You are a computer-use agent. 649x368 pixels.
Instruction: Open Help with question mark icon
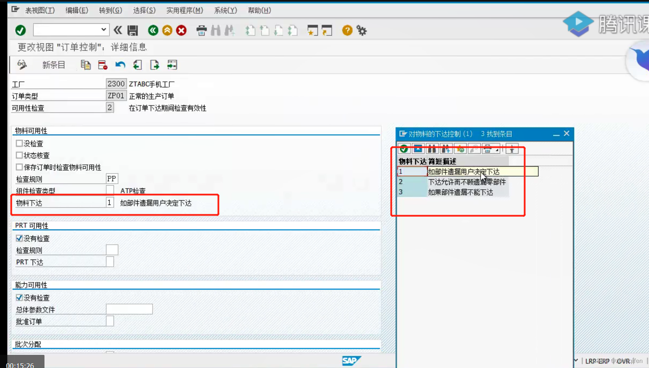[x=347, y=30]
